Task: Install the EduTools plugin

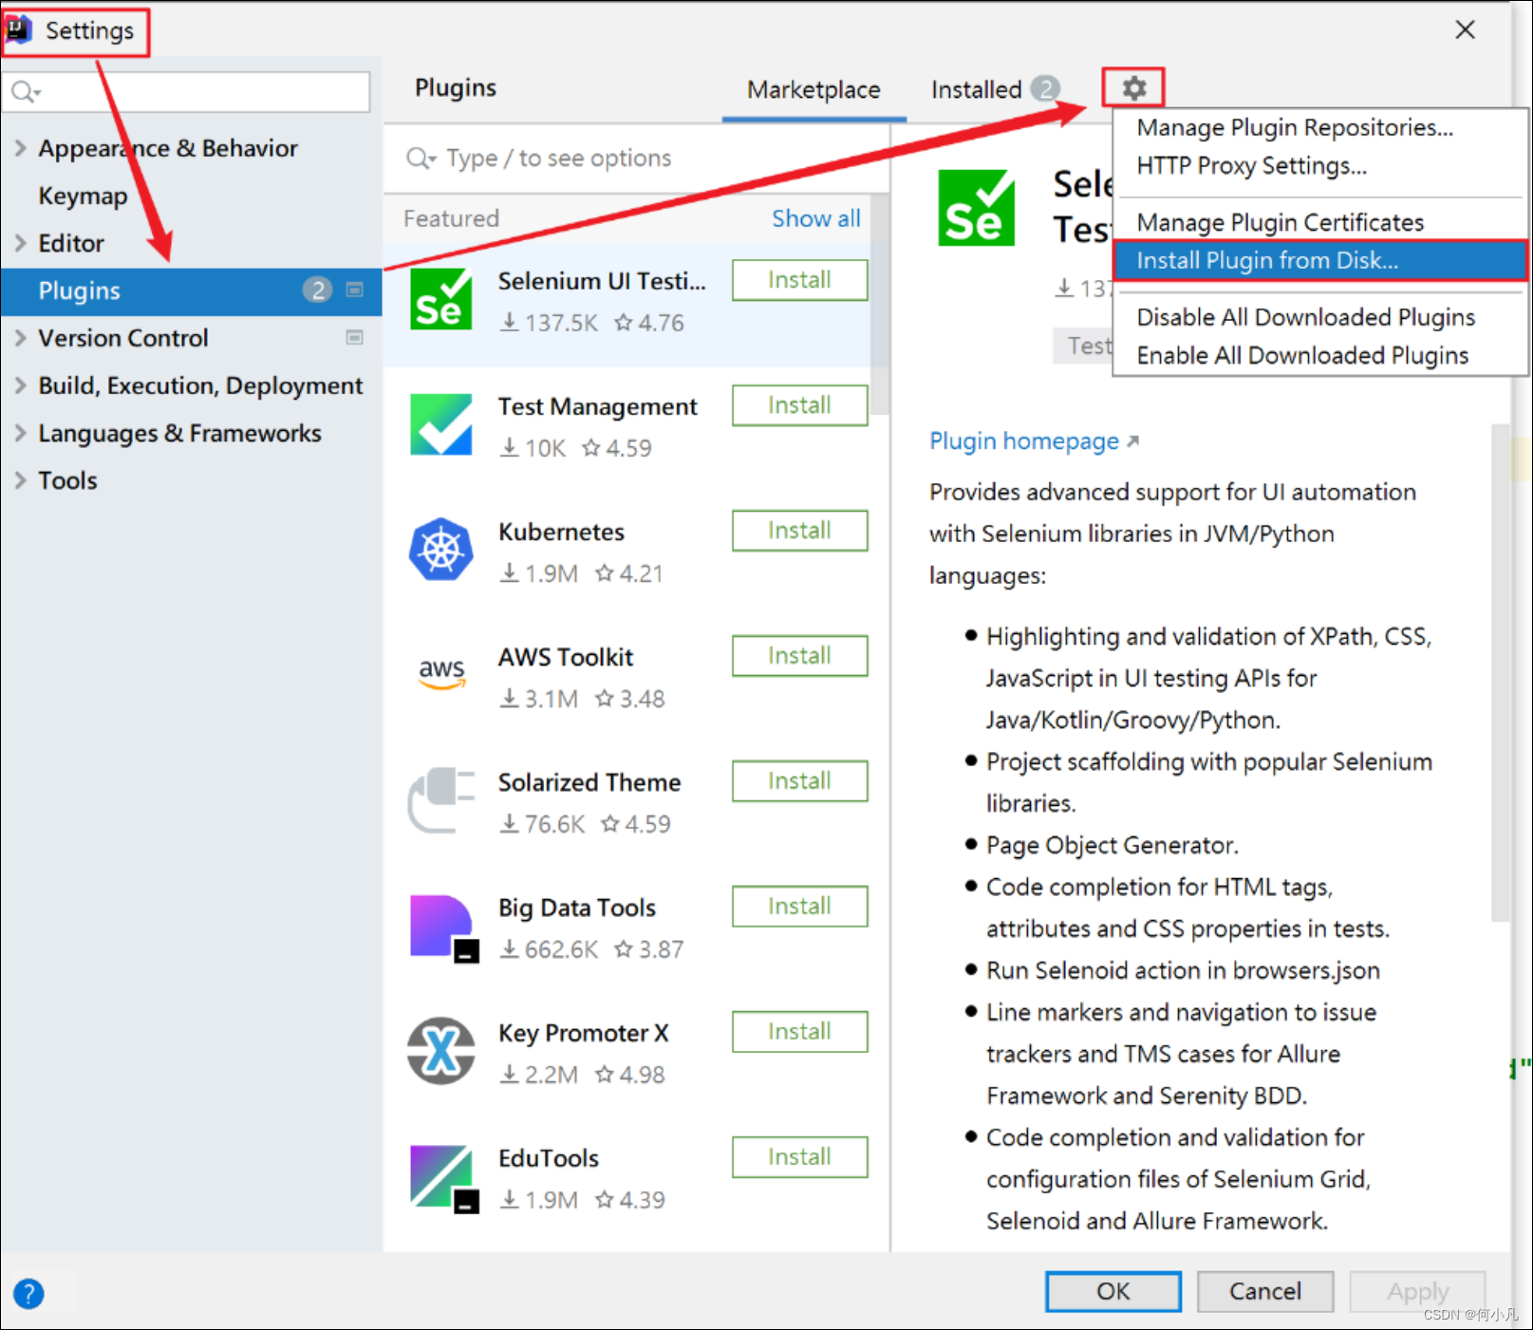Action: click(x=799, y=1157)
